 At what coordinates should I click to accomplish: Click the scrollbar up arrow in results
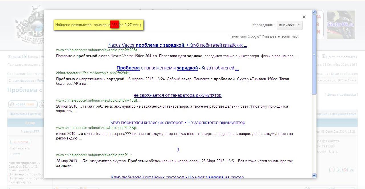tap(314, 12)
